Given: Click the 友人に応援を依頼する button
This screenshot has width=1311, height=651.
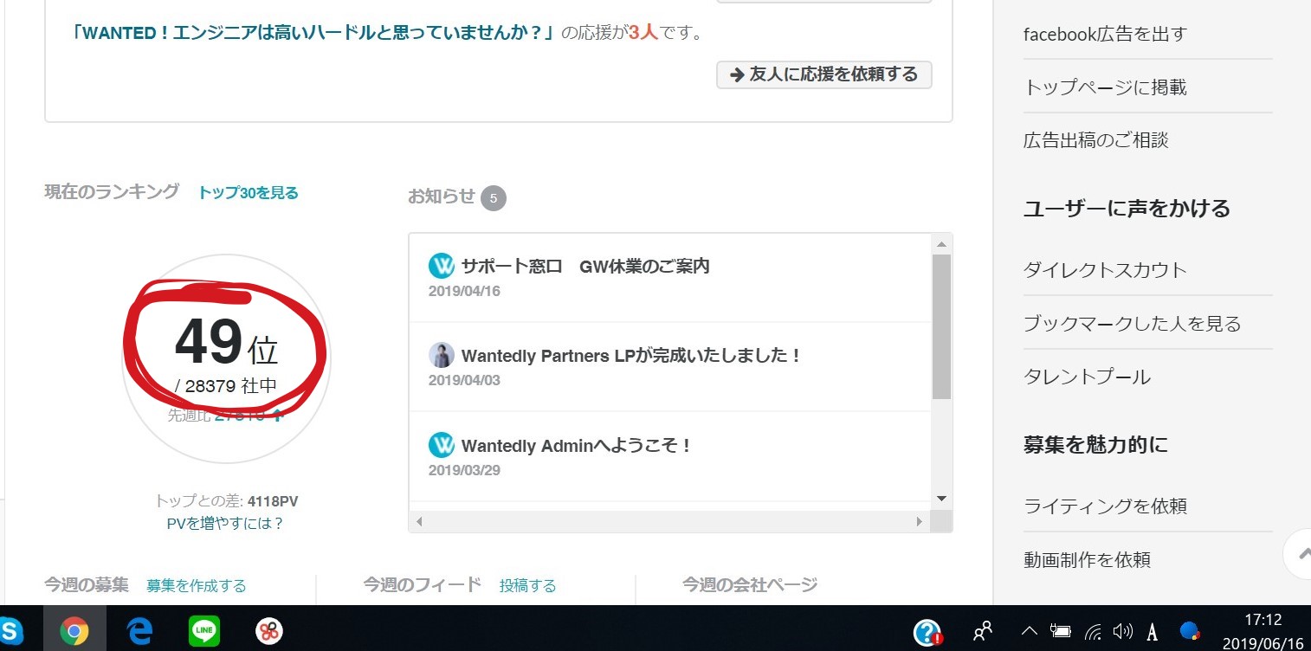Looking at the screenshot, I should point(824,74).
